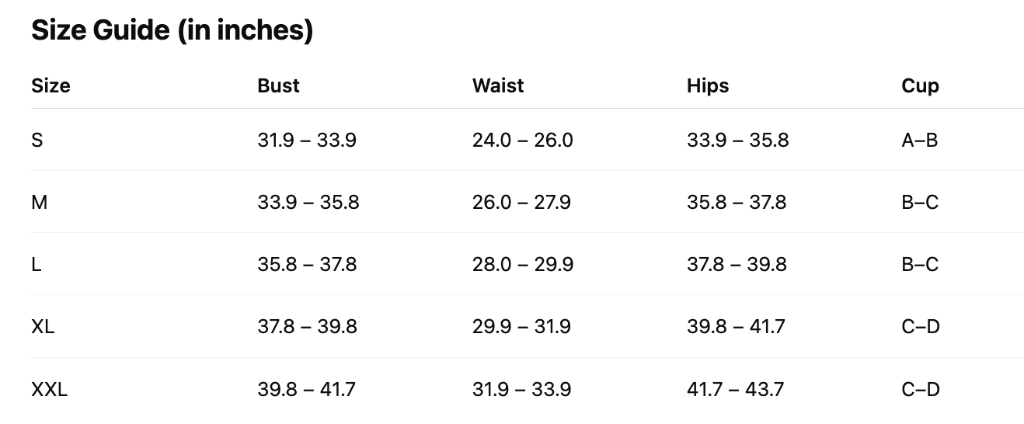Click the A–B cup value
Screen dimensions: 1024x424
point(920,141)
